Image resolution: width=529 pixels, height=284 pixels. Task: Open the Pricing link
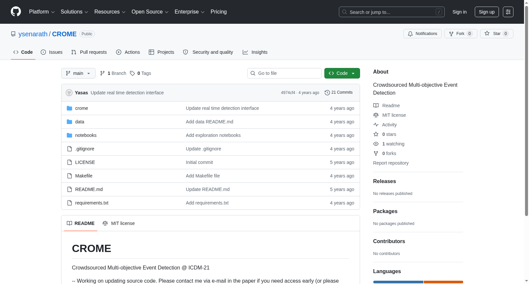(219, 12)
